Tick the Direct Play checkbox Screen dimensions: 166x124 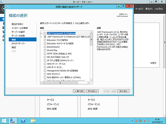tap(45, 50)
